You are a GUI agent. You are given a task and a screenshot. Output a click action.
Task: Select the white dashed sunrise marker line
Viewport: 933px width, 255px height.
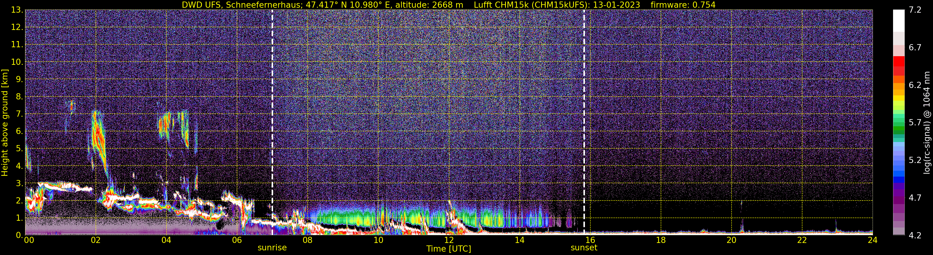point(272,122)
